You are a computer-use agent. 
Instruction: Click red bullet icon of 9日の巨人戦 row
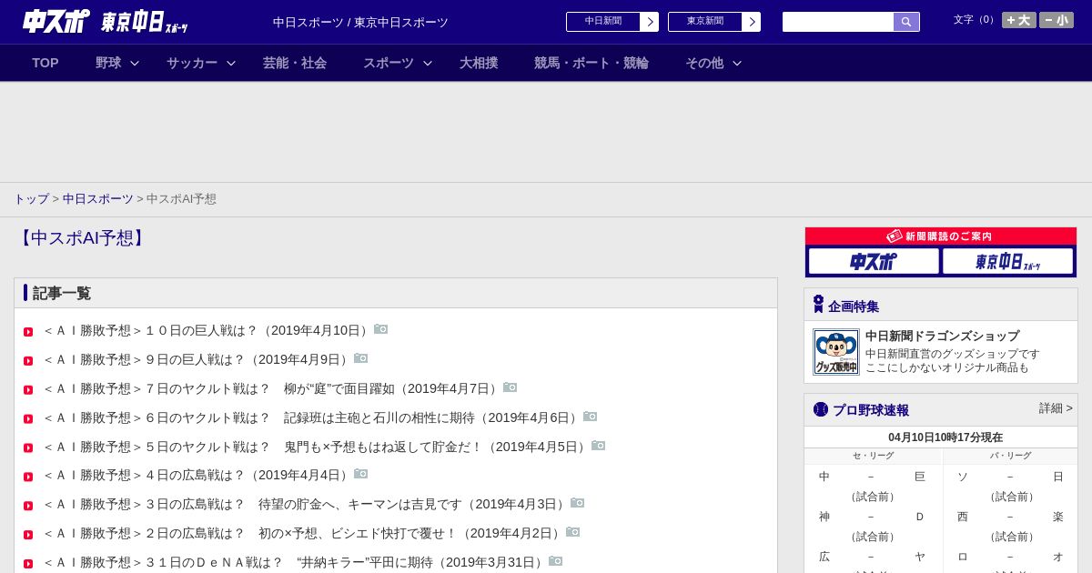(28, 361)
